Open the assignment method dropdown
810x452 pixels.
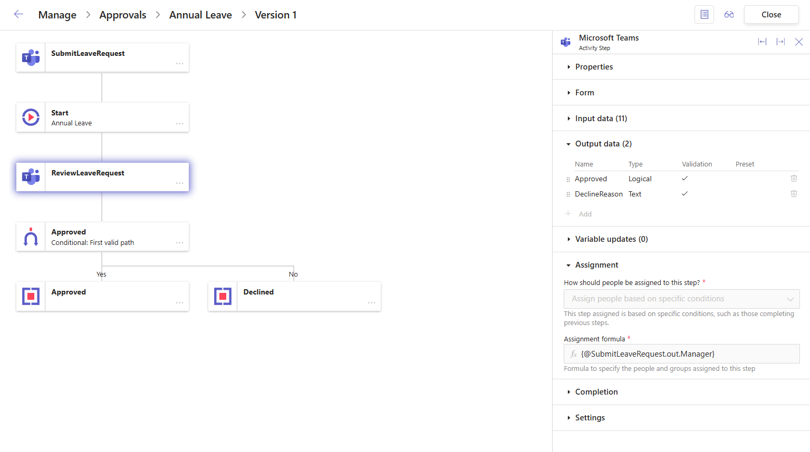[x=681, y=299]
